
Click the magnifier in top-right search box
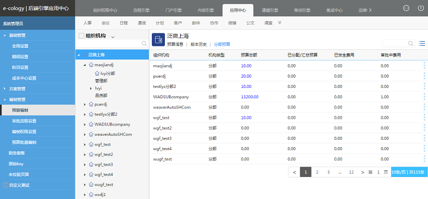pos(410,43)
